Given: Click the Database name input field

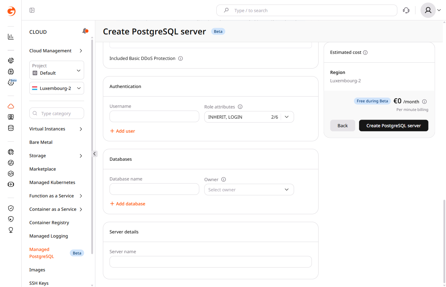Looking at the screenshot, I should coord(155,189).
